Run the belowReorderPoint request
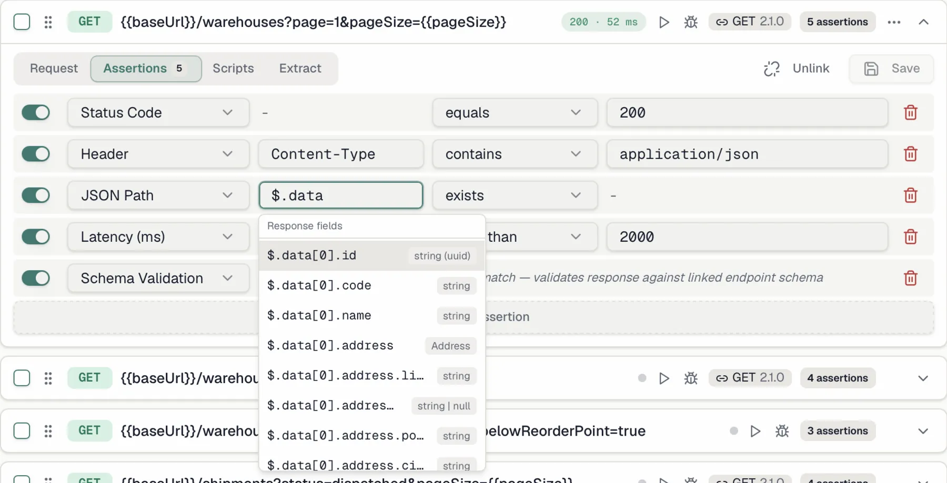Screen dimensions: 947x483 tap(755, 431)
